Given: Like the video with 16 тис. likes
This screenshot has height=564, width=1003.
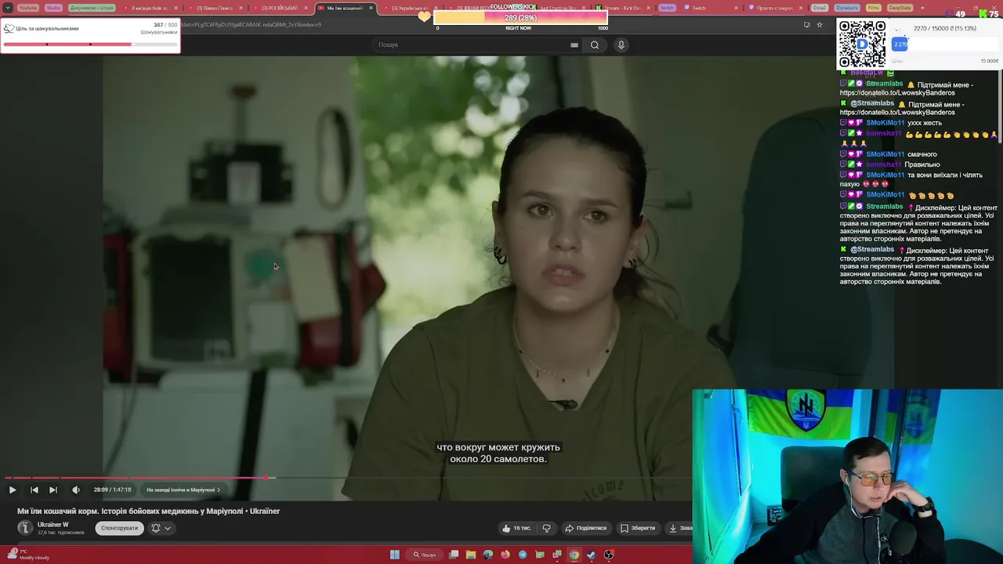Looking at the screenshot, I should 516,528.
